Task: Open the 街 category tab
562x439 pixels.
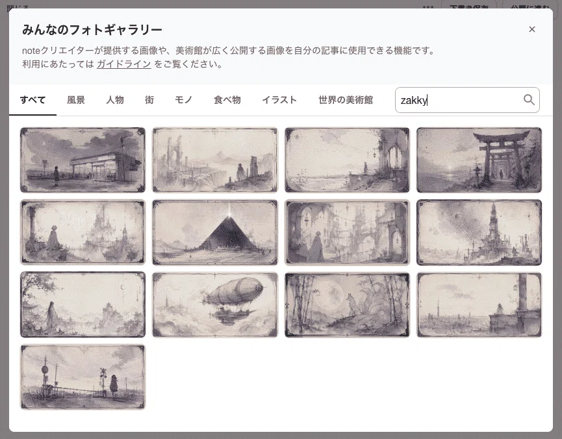Action: pos(149,100)
